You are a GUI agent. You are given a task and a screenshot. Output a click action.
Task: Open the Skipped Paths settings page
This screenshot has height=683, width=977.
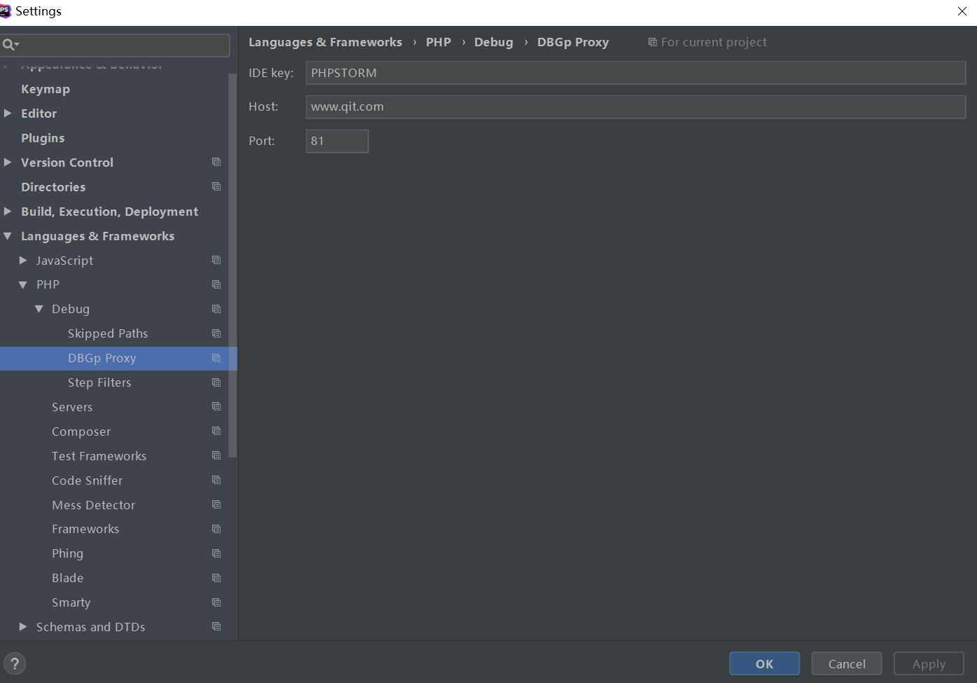click(x=108, y=333)
